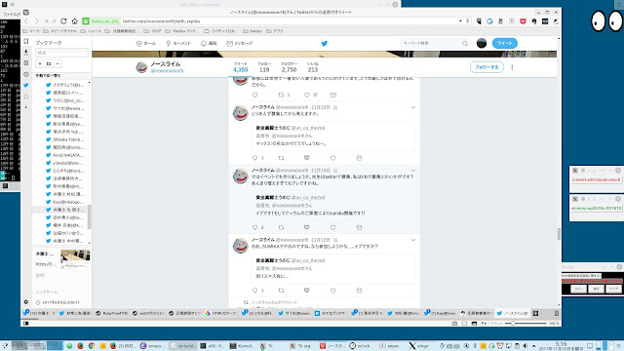
Task: Click the フォローする follow button
Action: tap(487, 67)
